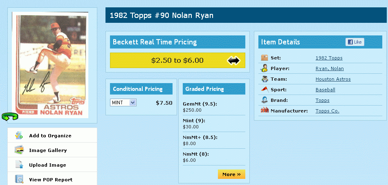Open the Houston Astros team link

click(333, 79)
